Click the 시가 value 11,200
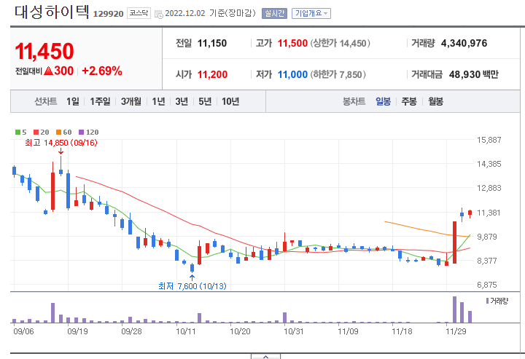The width and height of the screenshot is (525, 359). point(212,74)
